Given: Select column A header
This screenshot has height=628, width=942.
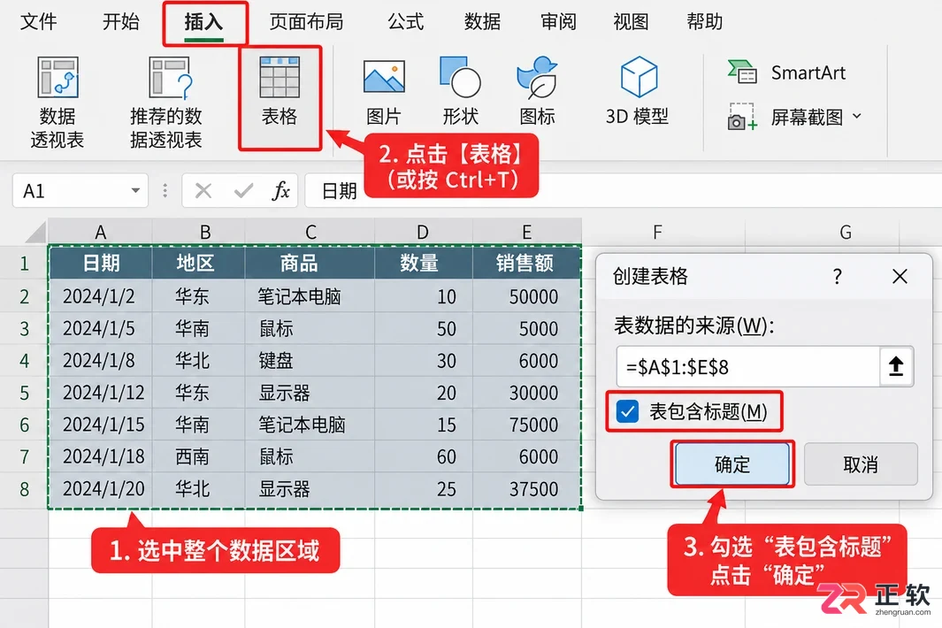Looking at the screenshot, I should coord(100,232).
